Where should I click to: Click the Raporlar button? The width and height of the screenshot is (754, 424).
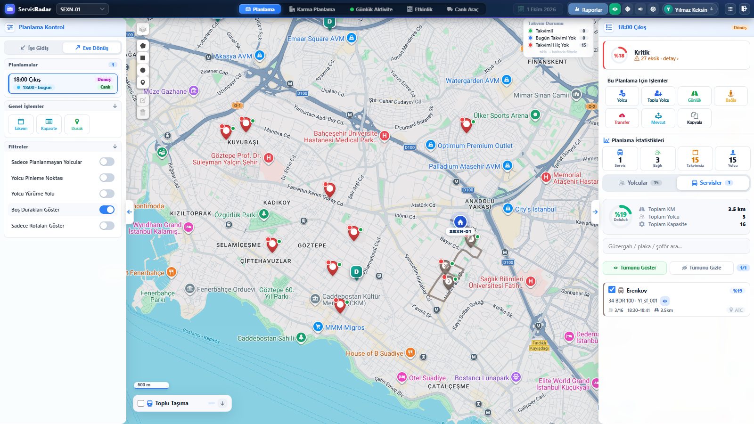tap(588, 9)
